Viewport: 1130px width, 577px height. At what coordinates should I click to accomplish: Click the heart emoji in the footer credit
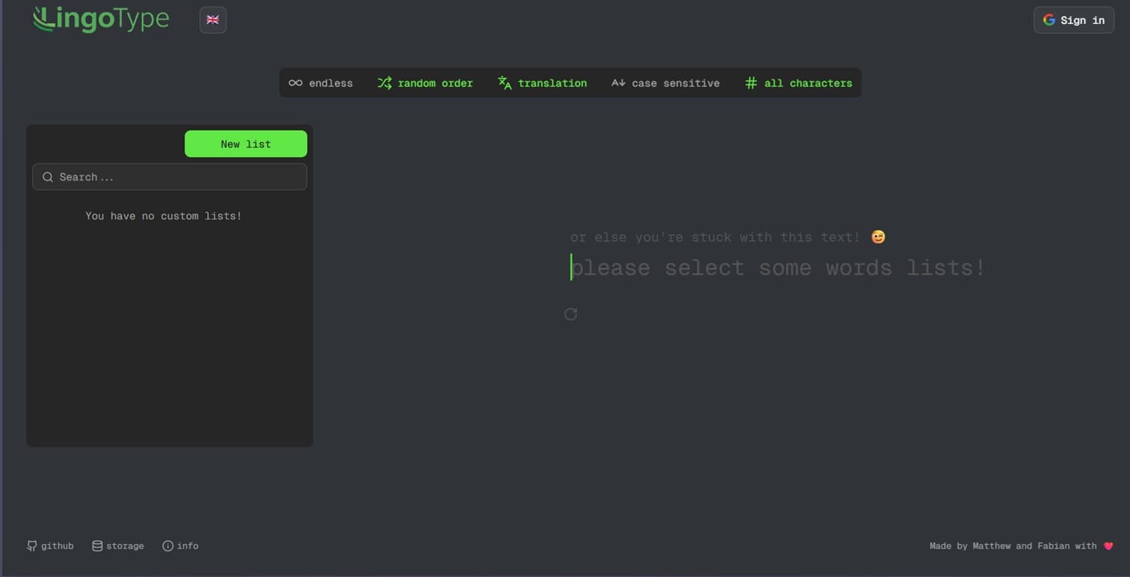pos(1107,546)
